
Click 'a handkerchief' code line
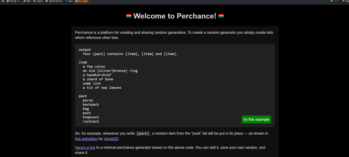(97, 75)
